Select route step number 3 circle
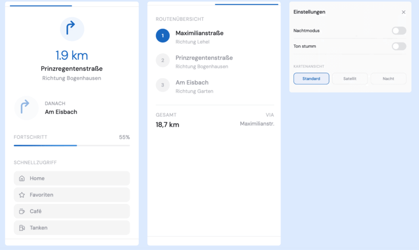 [162, 85]
